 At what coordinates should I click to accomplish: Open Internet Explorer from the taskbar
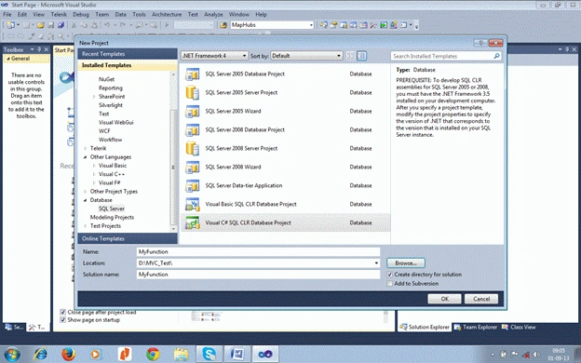tap(40, 355)
